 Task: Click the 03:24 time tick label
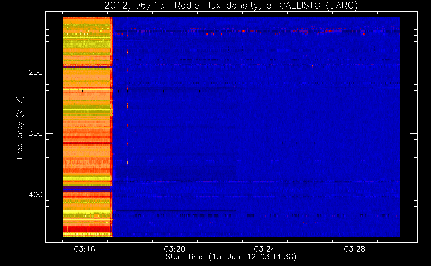pyautogui.click(x=265, y=249)
